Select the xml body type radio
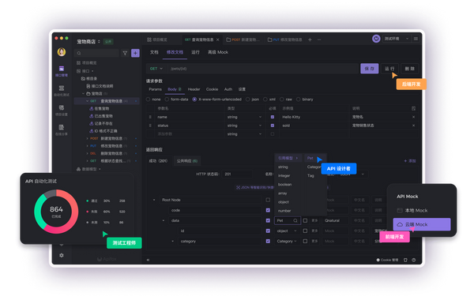This screenshot has height=300, width=474. point(265,99)
